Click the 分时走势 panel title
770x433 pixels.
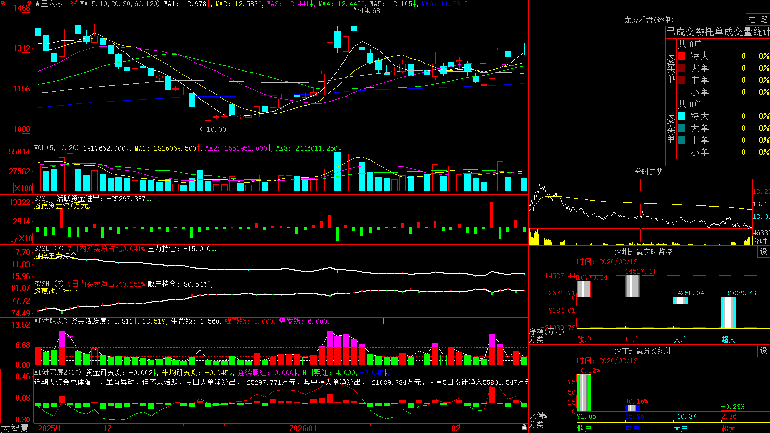pyautogui.click(x=649, y=172)
